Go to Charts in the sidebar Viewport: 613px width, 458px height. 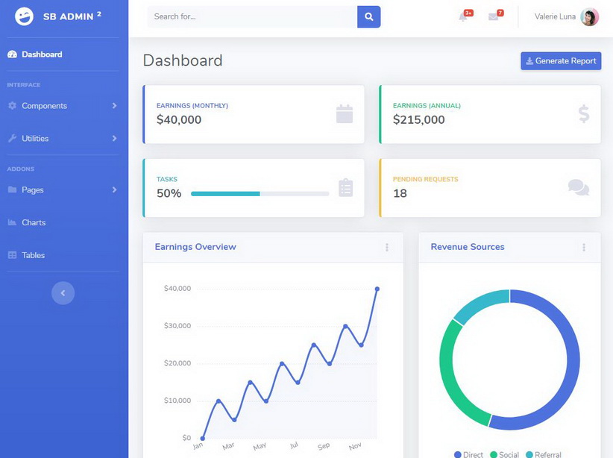pos(34,223)
